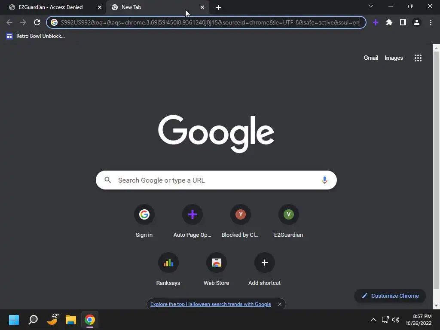This screenshot has height=330, width=440.
Task: Click the back navigation arrow
Action: (x=9, y=22)
